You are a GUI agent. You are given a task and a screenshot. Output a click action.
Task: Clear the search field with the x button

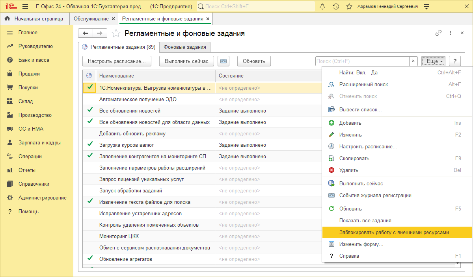click(413, 61)
